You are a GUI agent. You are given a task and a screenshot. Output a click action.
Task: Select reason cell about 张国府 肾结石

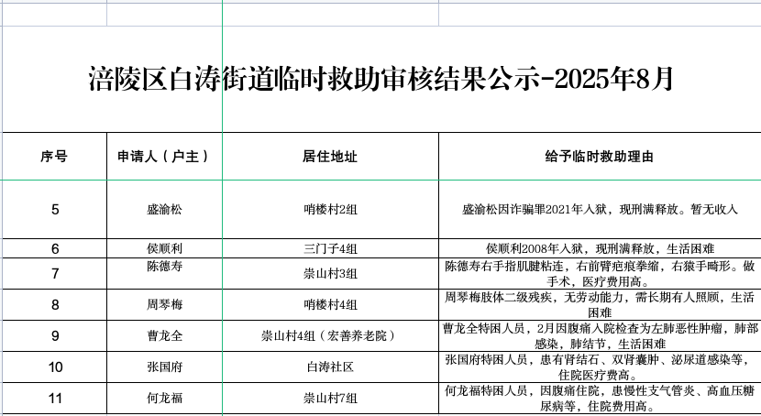[600, 367]
